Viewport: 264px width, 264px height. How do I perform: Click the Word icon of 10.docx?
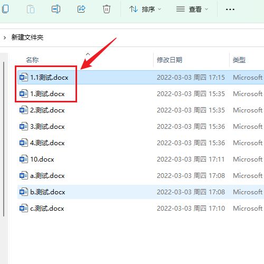pos(24,159)
